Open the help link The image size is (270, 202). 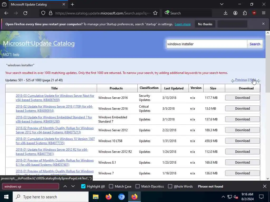(16, 54)
